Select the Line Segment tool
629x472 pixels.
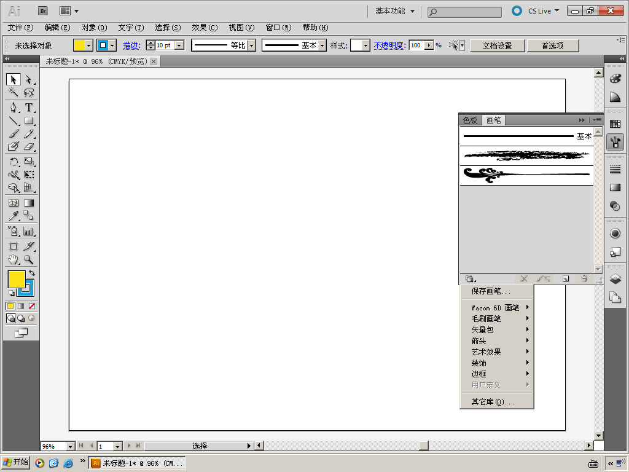tap(14, 120)
